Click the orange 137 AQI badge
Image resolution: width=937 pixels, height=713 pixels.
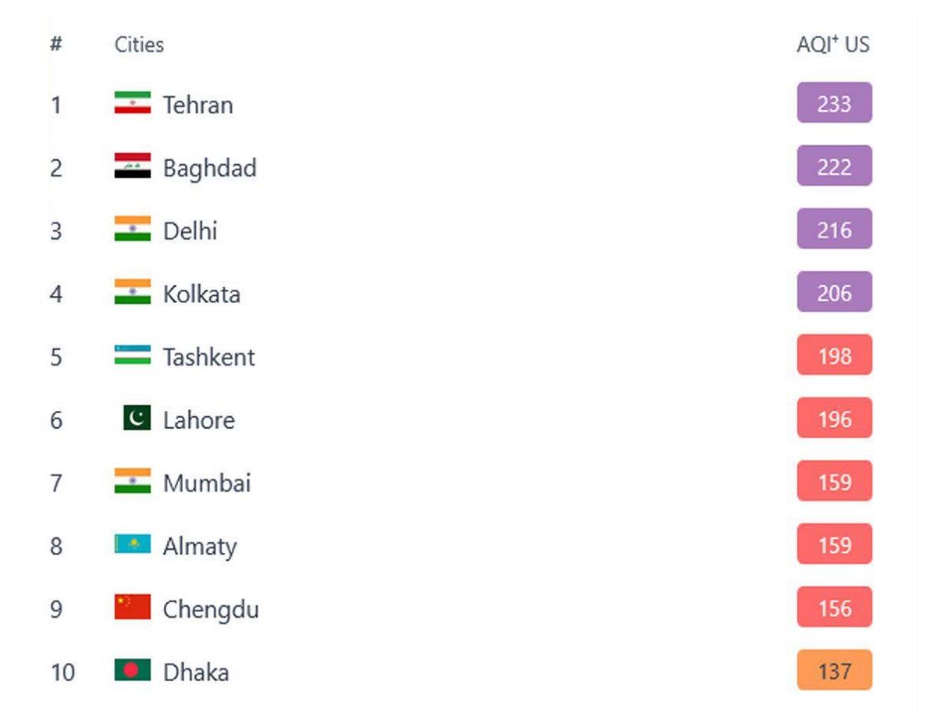click(834, 671)
